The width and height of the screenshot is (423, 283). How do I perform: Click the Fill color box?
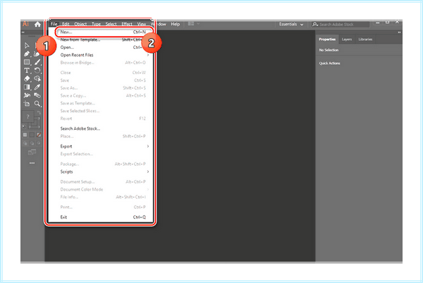click(x=27, y=116)
